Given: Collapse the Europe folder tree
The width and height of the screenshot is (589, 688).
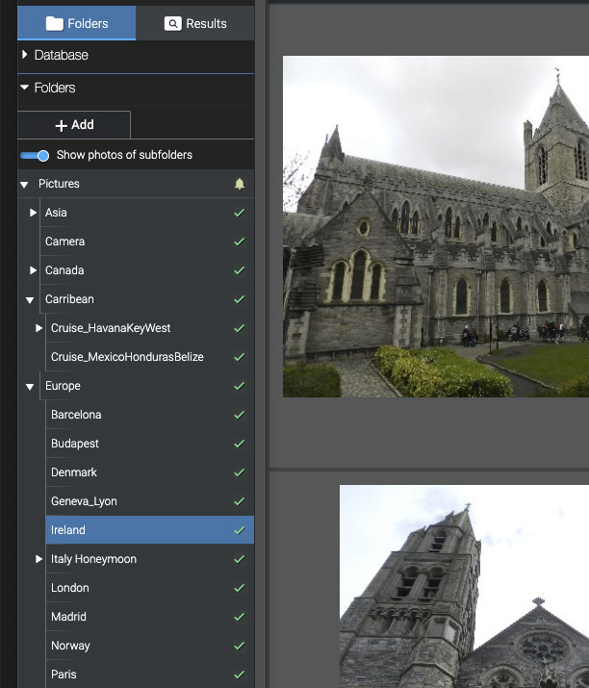Looking at the screenshot, I should pyautogui.click(x=30, y=386).
